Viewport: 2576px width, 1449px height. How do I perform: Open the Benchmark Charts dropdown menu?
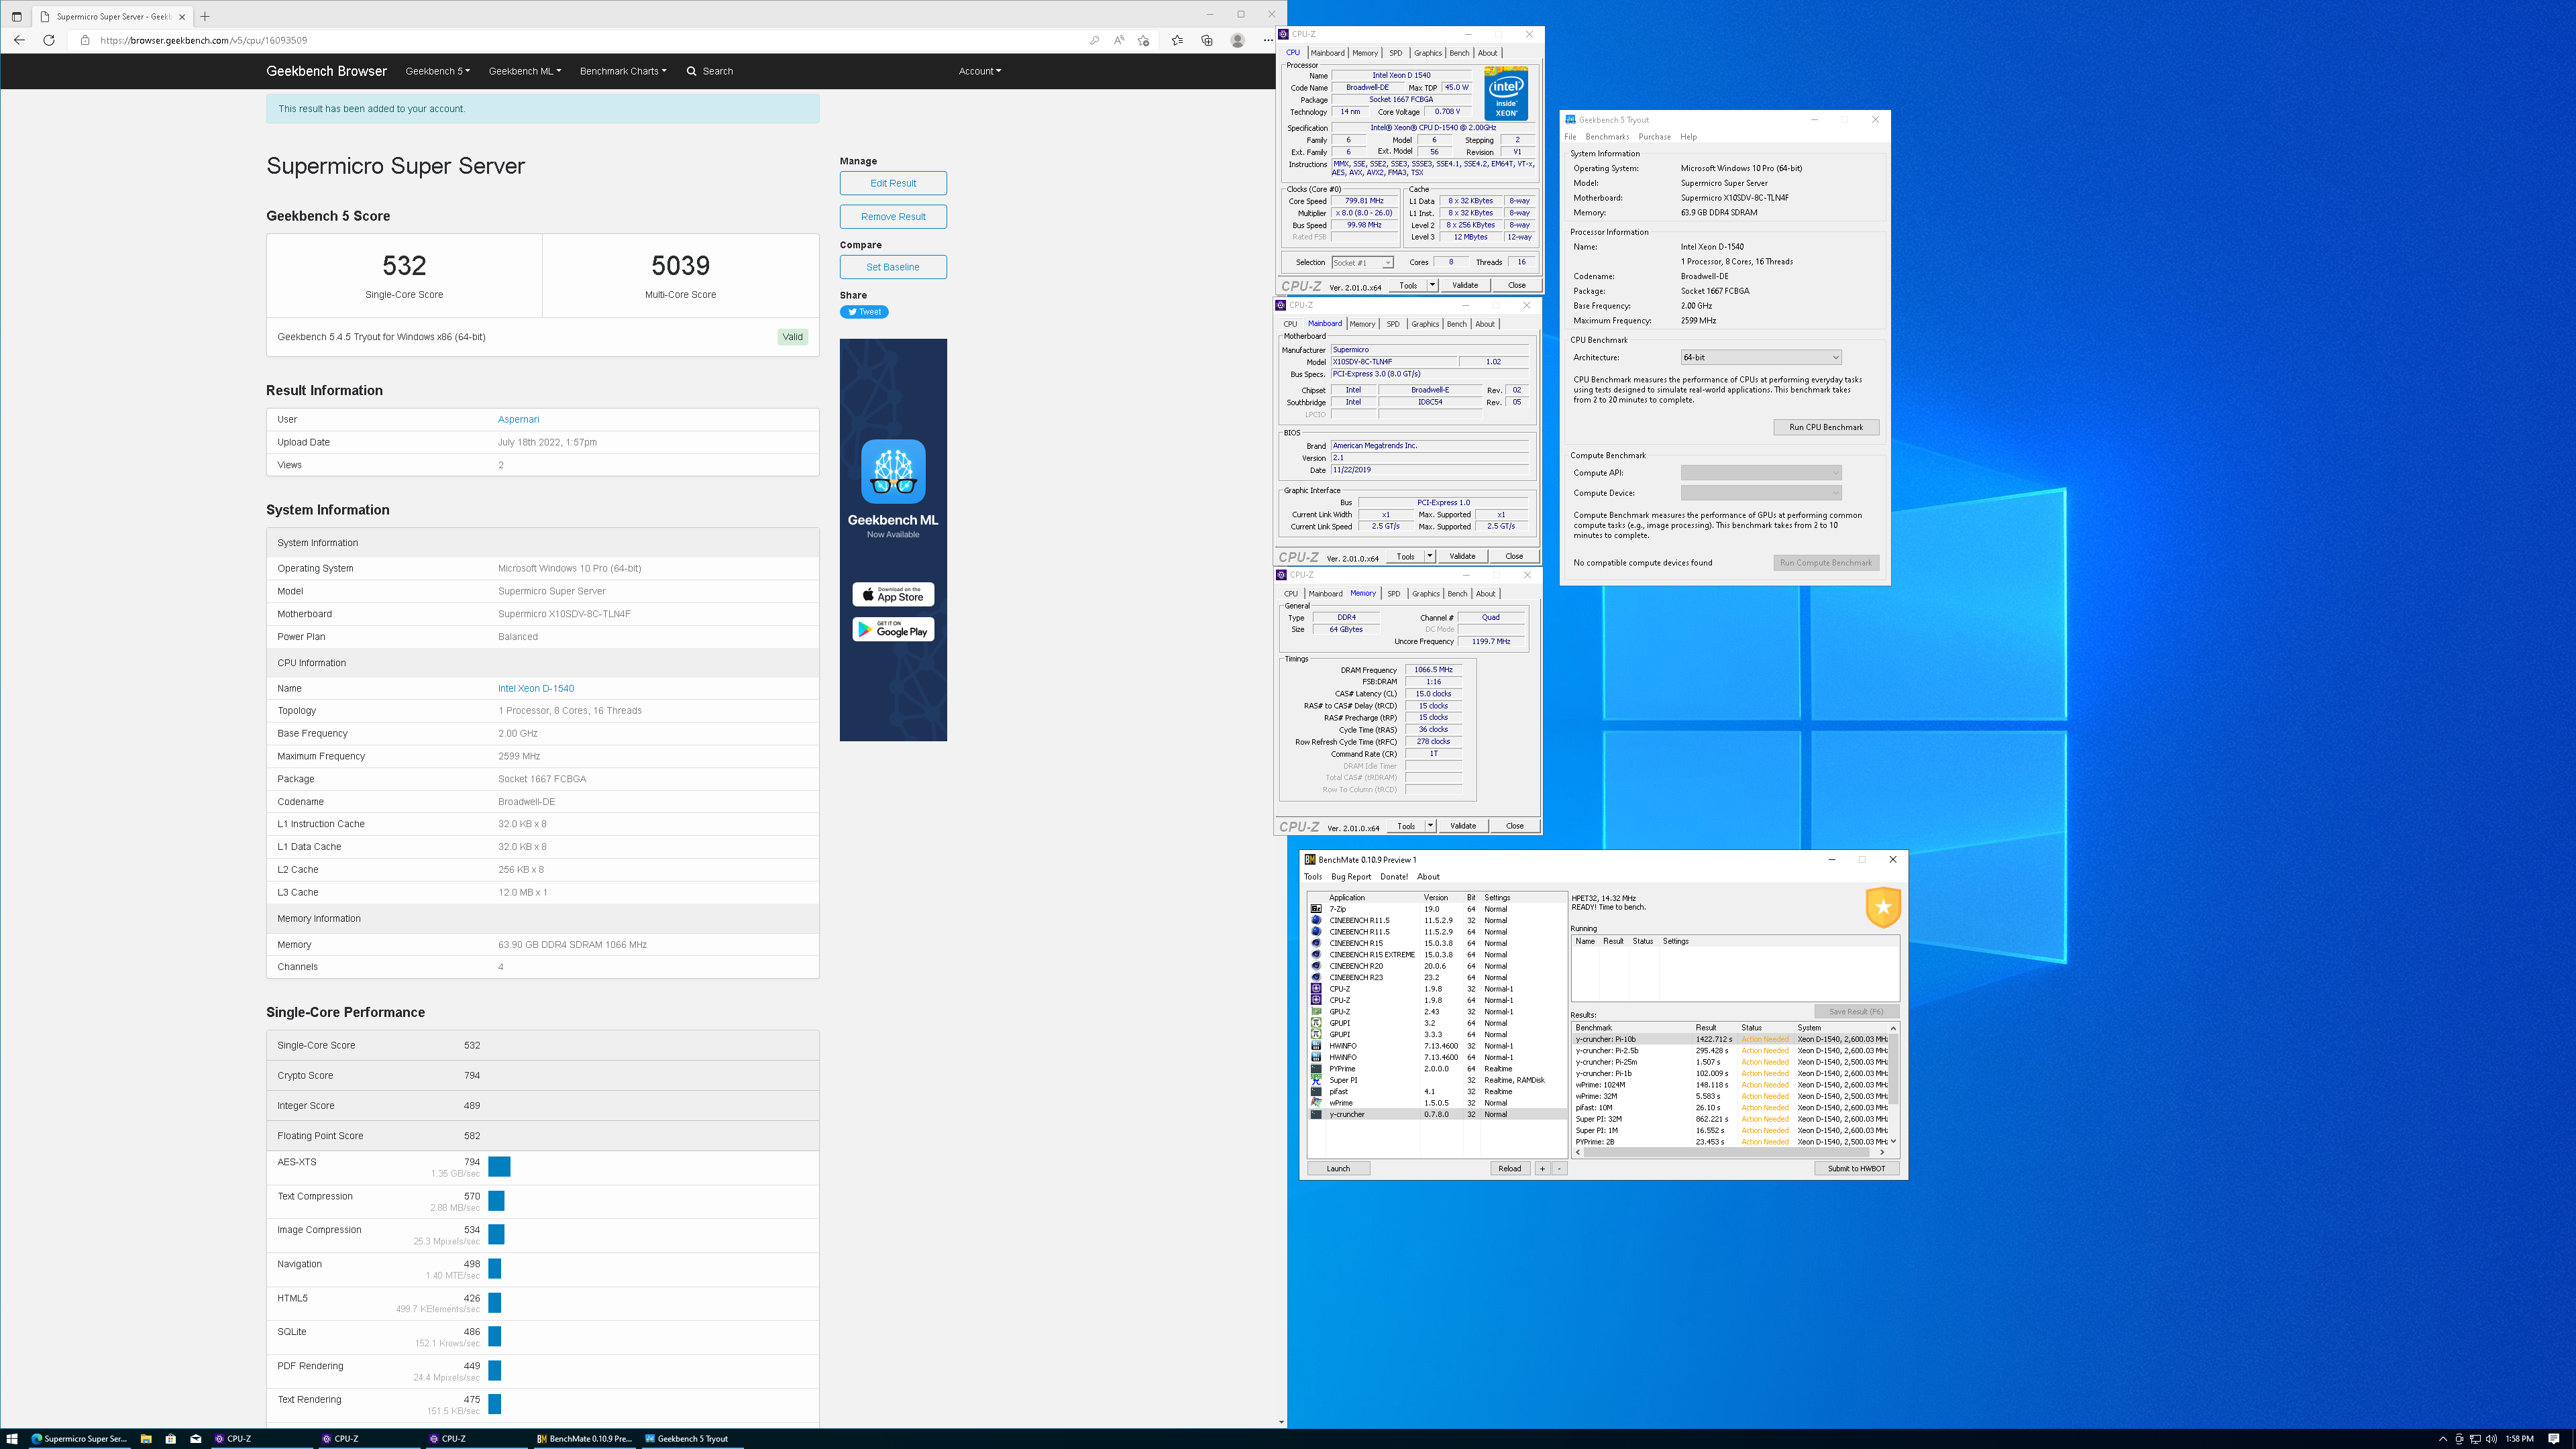(x=622, y=71)
